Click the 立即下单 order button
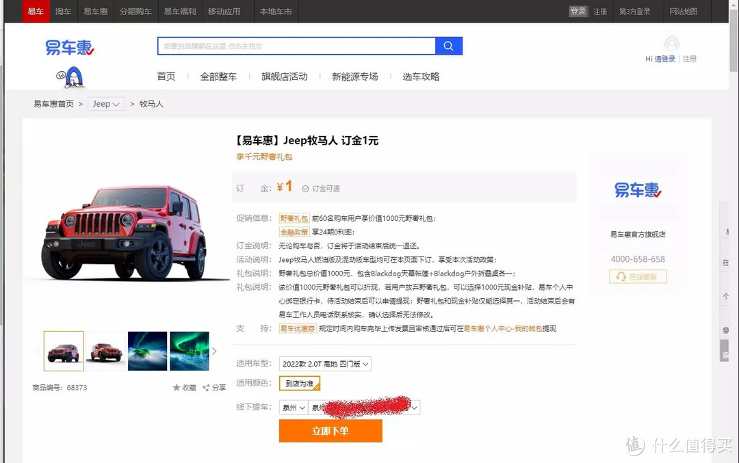Viewport: 739px width, 463px height. pos(330,431)
